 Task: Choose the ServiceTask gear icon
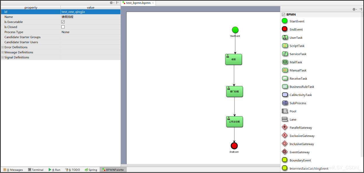pyautogui.click(x=285, y=54)
